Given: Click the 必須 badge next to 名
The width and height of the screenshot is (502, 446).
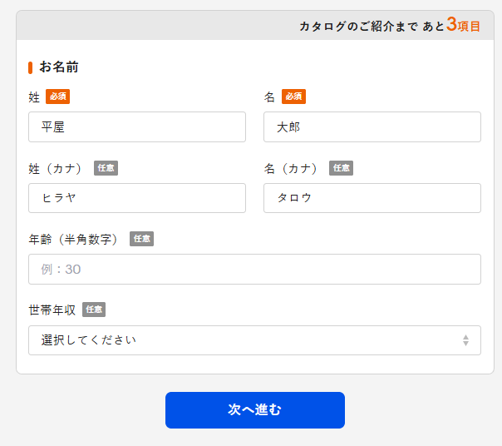Looking at the screenshot, I should pyautogui.click(x=293, y=97).
